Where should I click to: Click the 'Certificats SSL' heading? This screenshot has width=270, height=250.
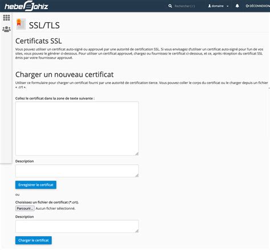(x=39, y=41)
